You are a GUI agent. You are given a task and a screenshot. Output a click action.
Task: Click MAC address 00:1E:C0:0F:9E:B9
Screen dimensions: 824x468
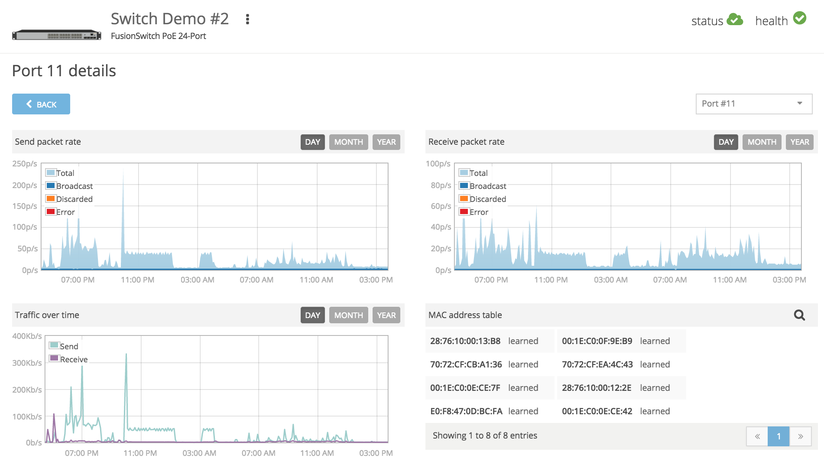(x=597, y=341)
